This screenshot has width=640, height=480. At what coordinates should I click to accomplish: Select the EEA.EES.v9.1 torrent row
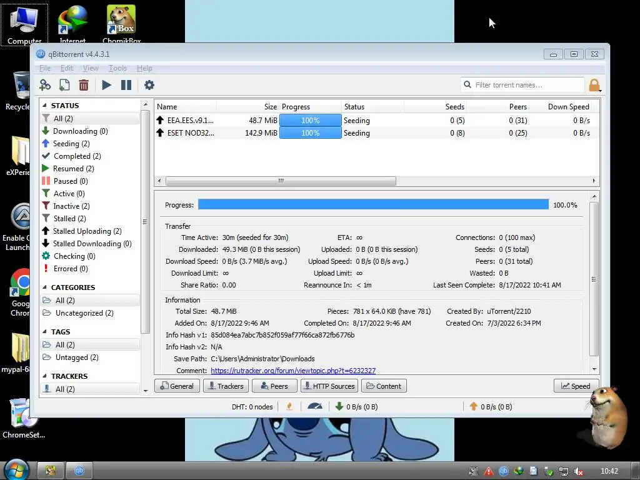tap(376, 121)
